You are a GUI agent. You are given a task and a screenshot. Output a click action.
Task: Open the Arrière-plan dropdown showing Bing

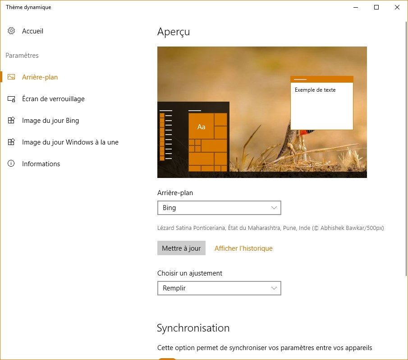pos(219,208)
